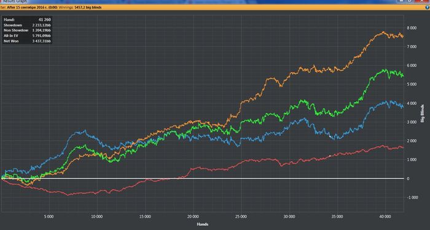Click the 8 000 tick on the Big Blinds axis
Screen dimensions: 430x230
[x=412, y=28]
